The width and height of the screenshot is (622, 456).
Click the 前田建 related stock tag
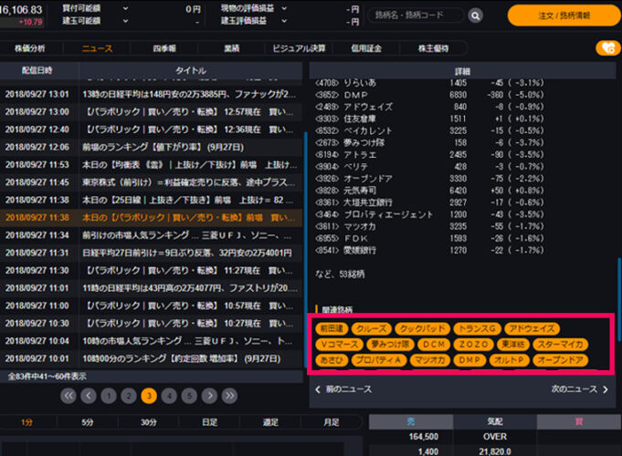click(332, 328)
